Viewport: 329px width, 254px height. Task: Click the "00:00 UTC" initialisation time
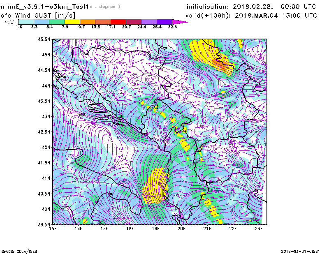click(x=298, y=7)
